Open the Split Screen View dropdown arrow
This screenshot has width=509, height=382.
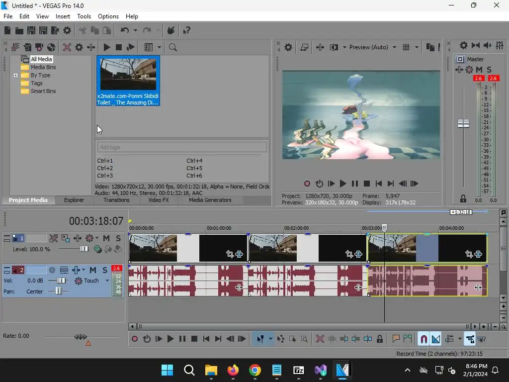click(x=344, y=47)
